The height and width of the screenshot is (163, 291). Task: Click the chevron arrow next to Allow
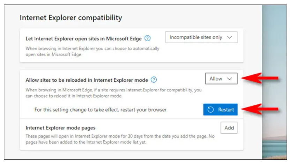[x=229, y=79]
